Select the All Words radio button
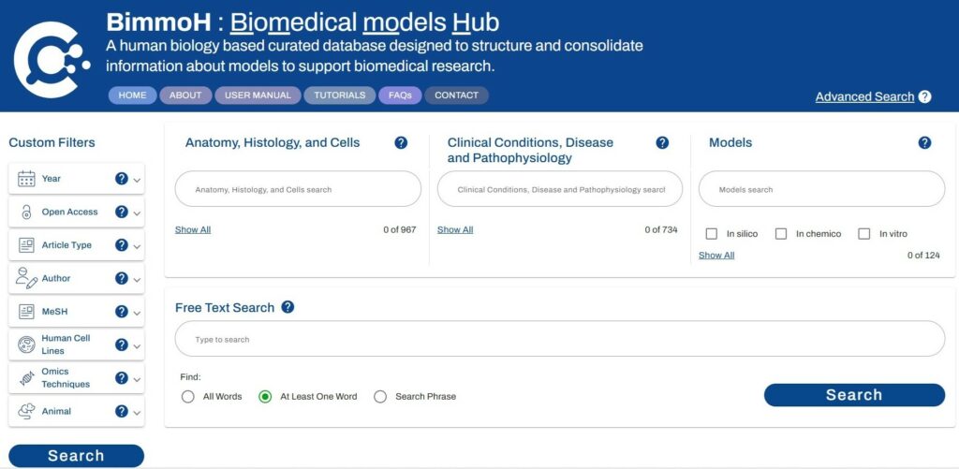The image size is (959, 469). click(x=187, y=397)
